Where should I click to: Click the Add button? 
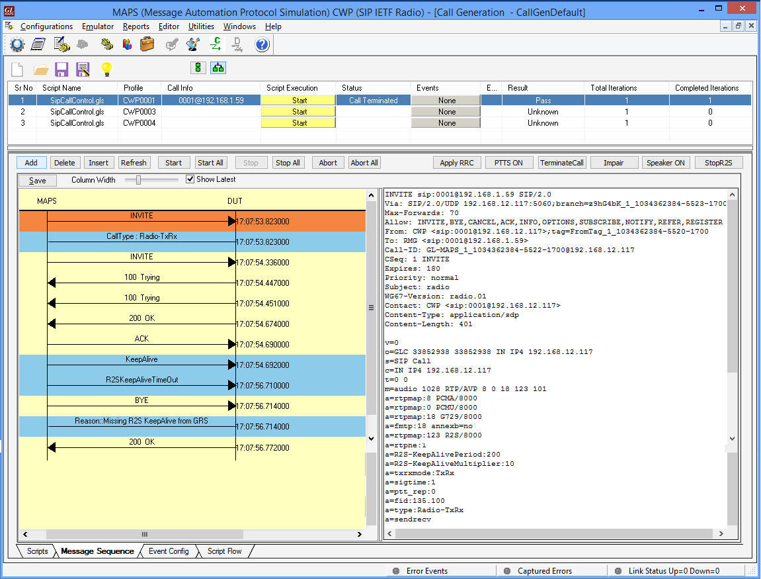[x=31, y=163]
